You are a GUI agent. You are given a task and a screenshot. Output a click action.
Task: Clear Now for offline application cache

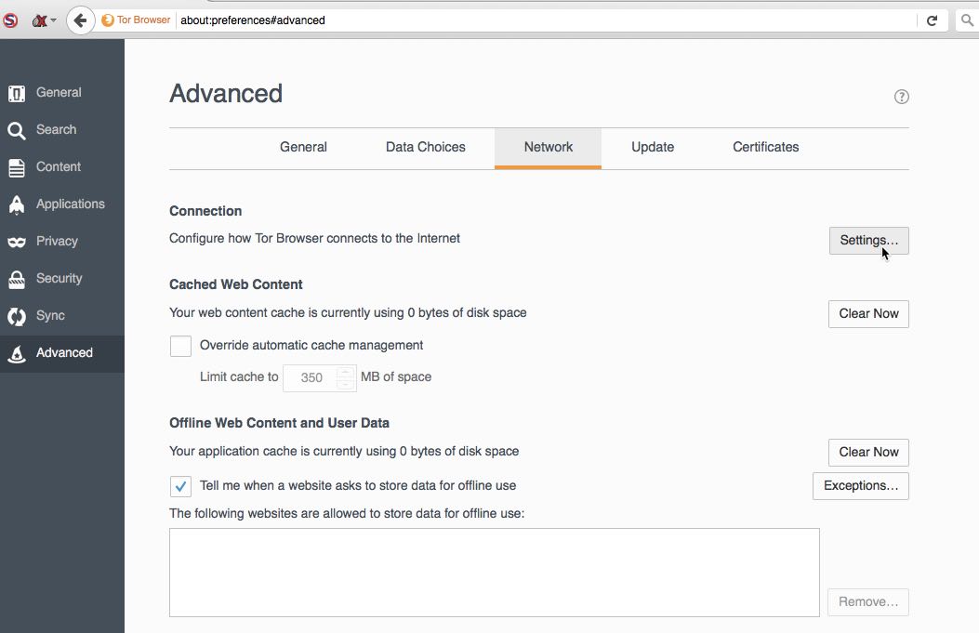(x=868, y=453)
